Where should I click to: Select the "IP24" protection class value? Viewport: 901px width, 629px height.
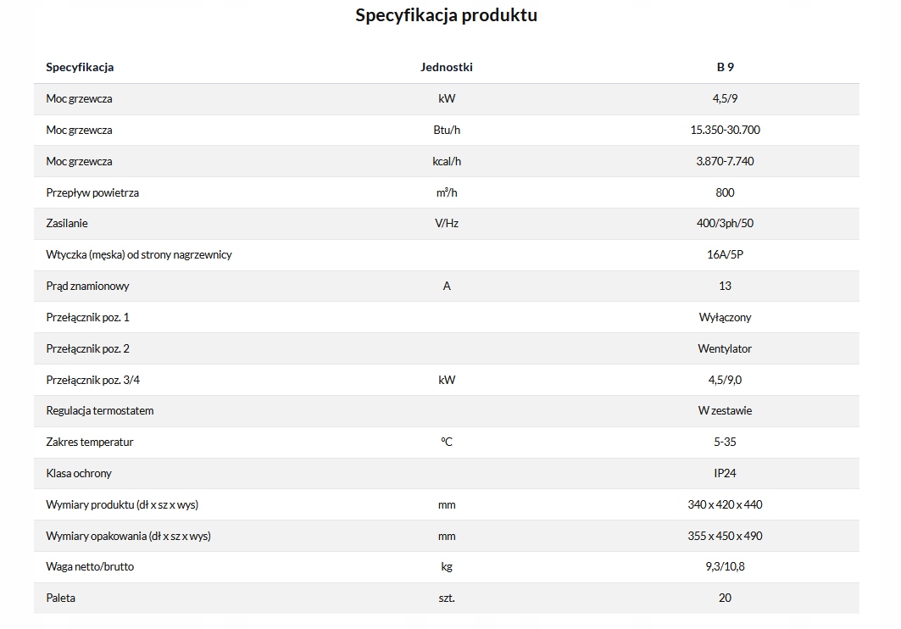click(725, 473)
